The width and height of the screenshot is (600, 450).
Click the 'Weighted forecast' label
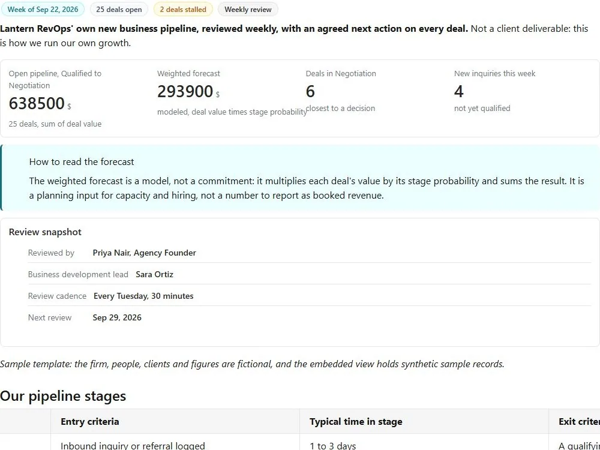[x=188, y=73]
